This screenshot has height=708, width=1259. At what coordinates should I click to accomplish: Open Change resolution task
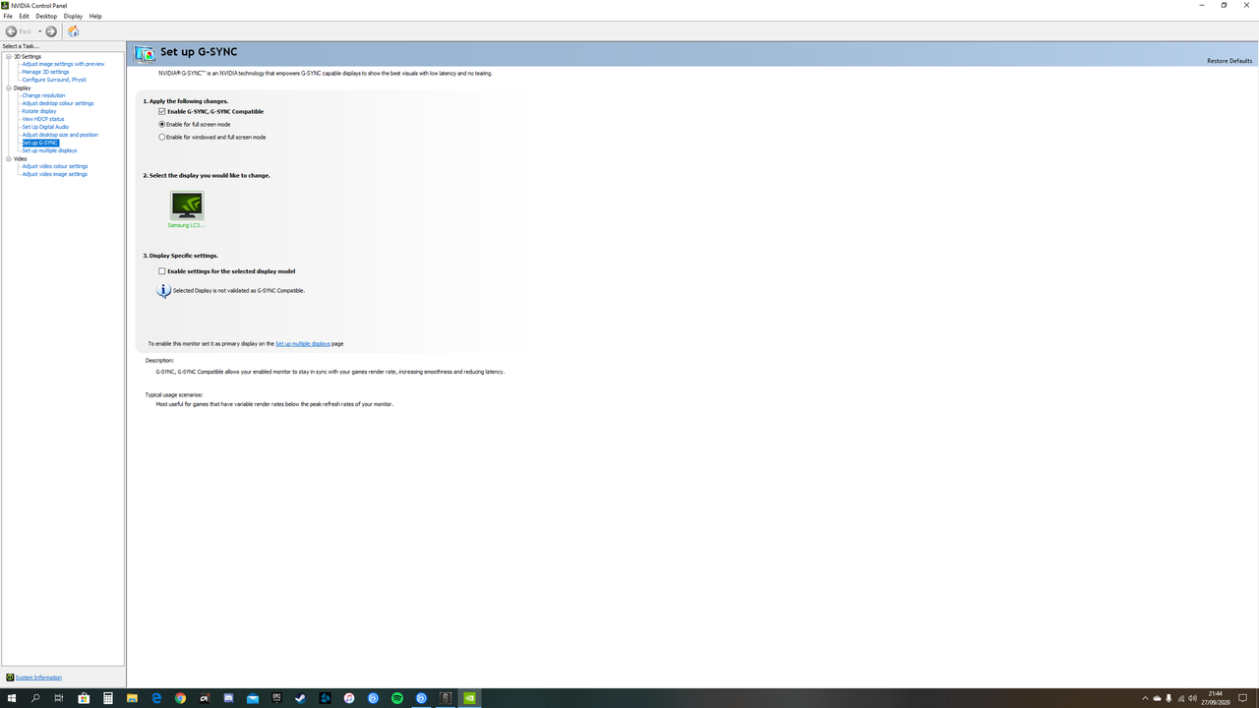pos(43,95)
